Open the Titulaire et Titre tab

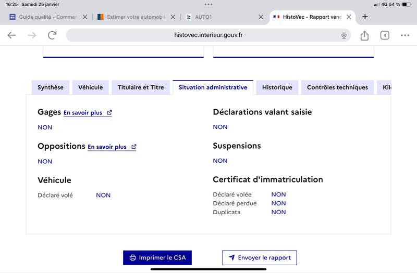[141, 87]
